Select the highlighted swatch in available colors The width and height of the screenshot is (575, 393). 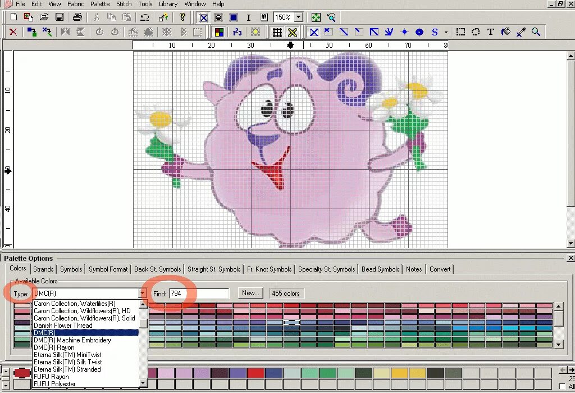click(x=291, y=322)
